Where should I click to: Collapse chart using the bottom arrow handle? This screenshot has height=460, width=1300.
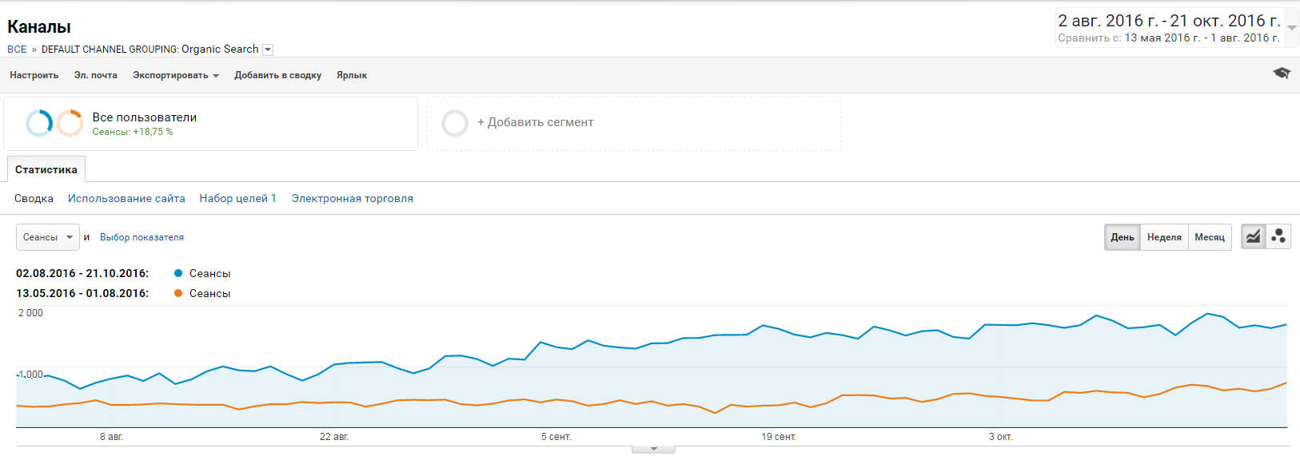653,450
